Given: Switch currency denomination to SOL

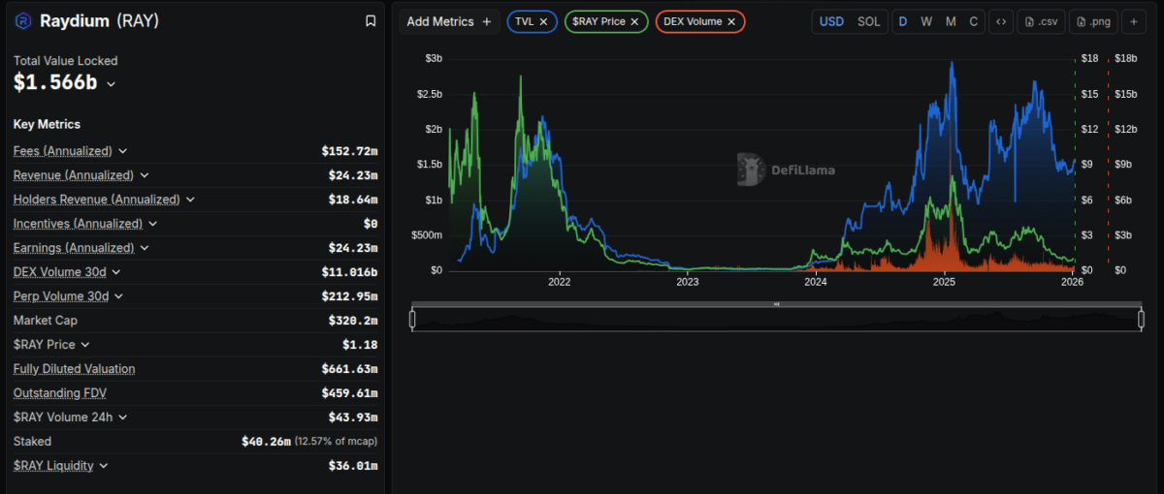Looking at the screenshot, I should 869,21.
